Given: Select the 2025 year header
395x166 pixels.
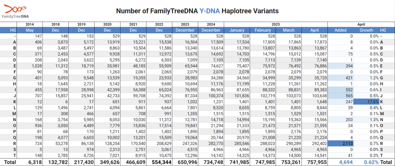Looking at the screenshot, I should point(276,24).
